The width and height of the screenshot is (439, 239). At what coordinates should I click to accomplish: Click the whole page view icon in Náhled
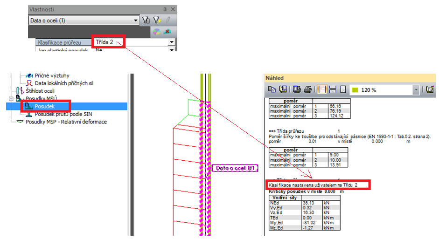(343, 89)
